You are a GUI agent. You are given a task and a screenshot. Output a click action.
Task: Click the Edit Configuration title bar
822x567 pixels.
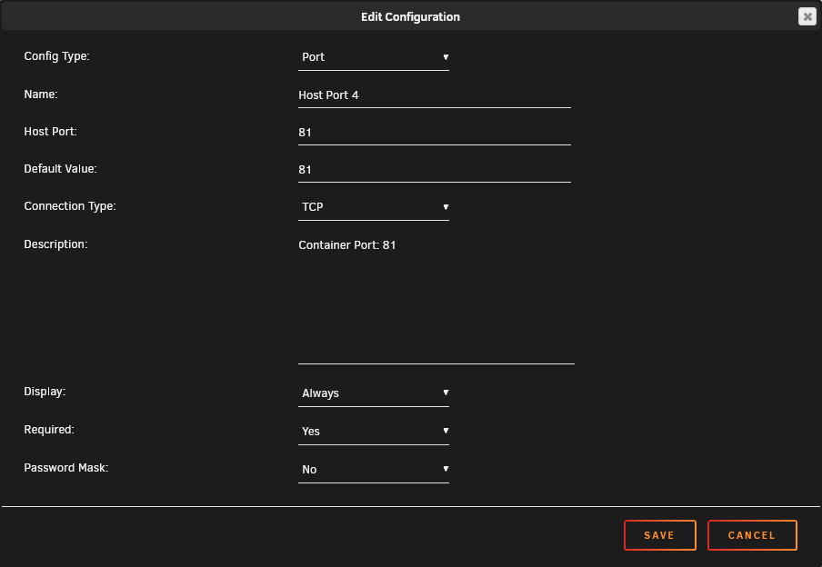(x=410, y=16)
